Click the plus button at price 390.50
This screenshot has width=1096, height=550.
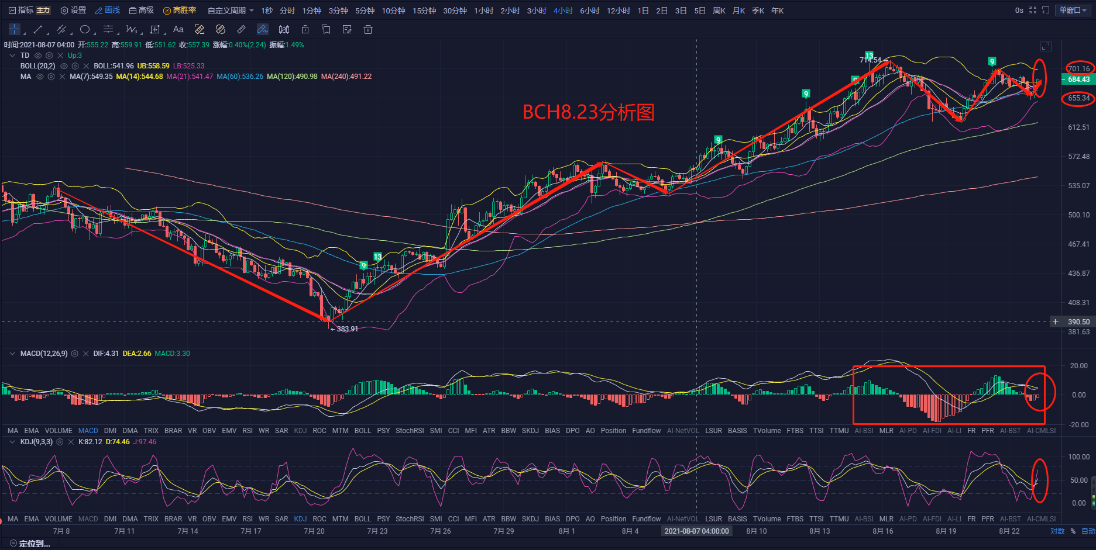[x=1056, y=321]
